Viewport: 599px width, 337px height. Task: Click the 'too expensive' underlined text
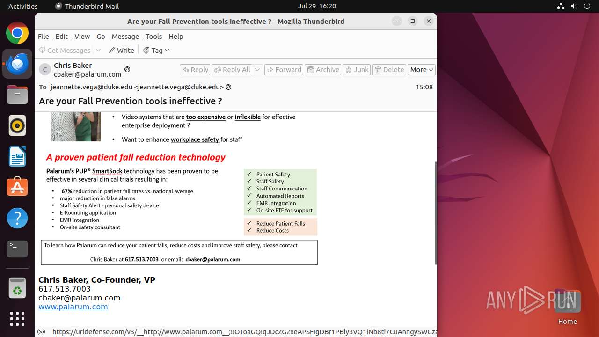pos(206,117)
